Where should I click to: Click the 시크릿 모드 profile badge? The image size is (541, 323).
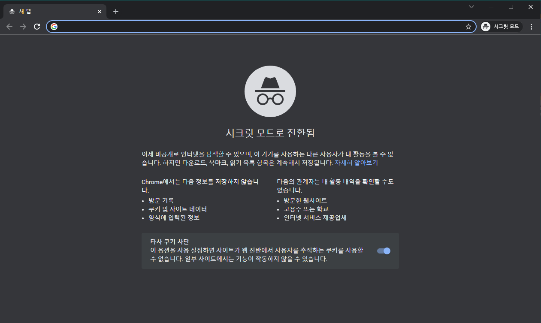pos(501,26)
